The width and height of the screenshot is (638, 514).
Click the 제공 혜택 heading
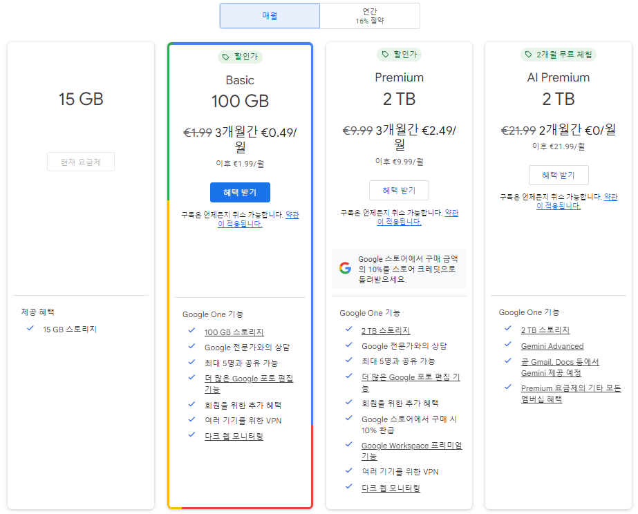coord(38,312)
